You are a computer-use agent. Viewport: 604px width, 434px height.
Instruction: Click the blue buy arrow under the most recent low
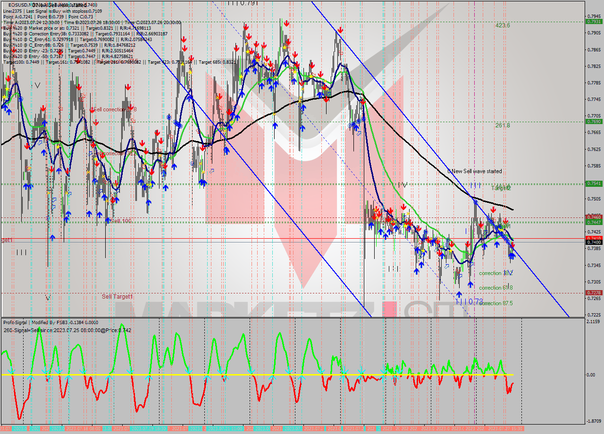point(512,256)
